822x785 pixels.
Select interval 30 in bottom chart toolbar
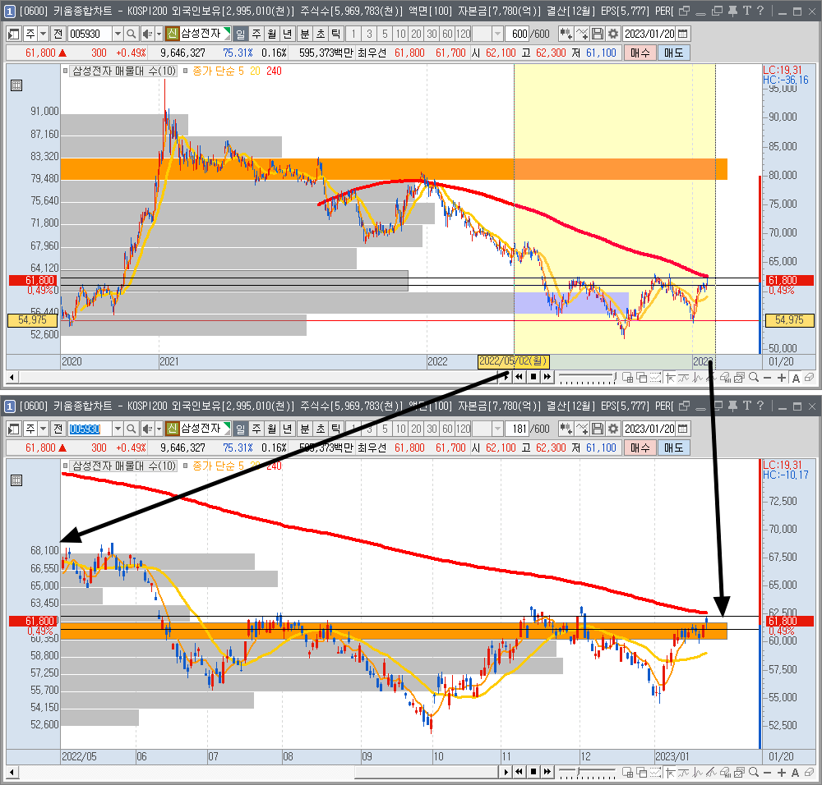[432, 429]
